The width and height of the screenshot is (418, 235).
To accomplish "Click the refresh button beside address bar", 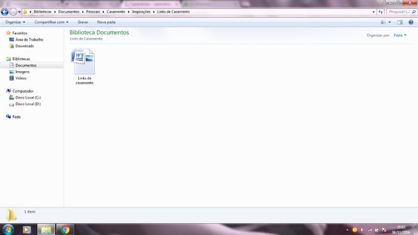I will click(380, 12).
